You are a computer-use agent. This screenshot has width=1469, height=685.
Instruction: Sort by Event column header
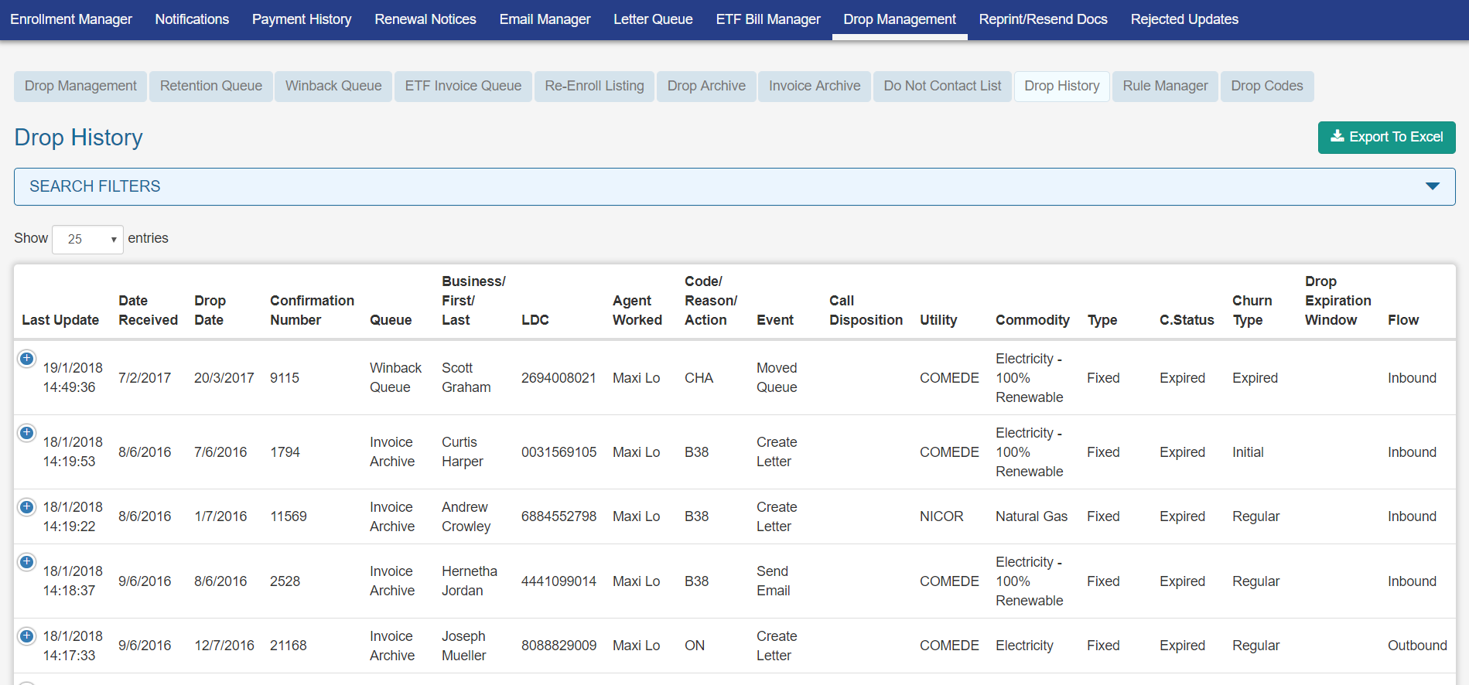point(775,320)
